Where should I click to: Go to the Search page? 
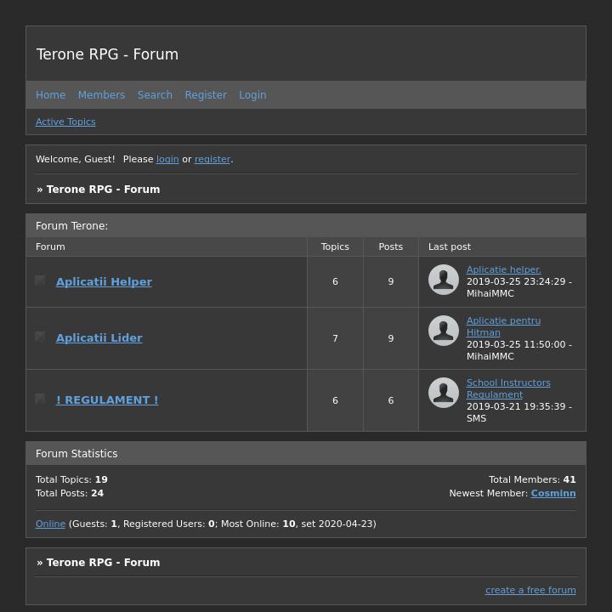coord(155,95)
